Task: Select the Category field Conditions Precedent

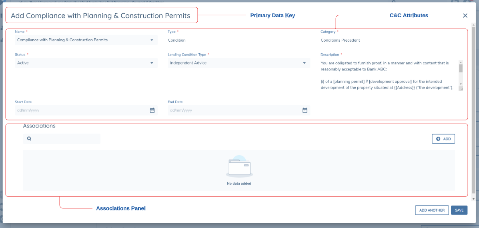Action: tap(340, 40)
